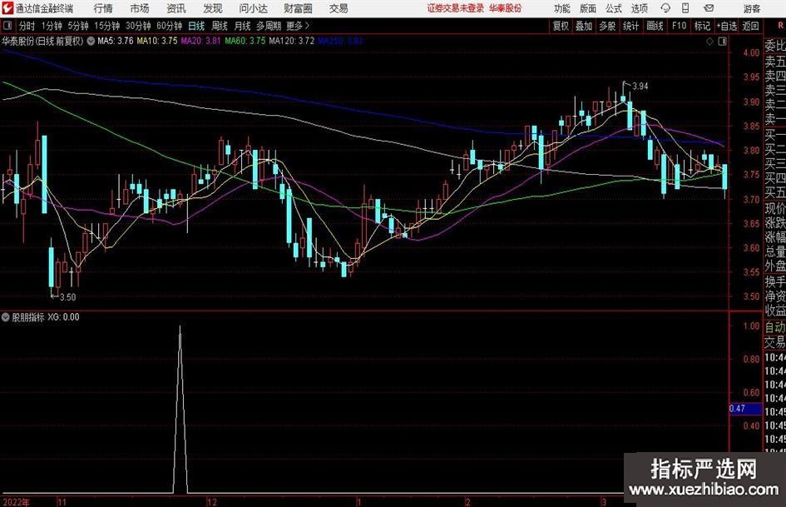Open the 版面 menu
Screen dimensions: 786x507
pos(588,8)
